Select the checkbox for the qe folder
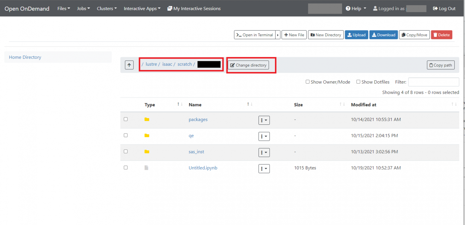 click(x=126, y=135)
